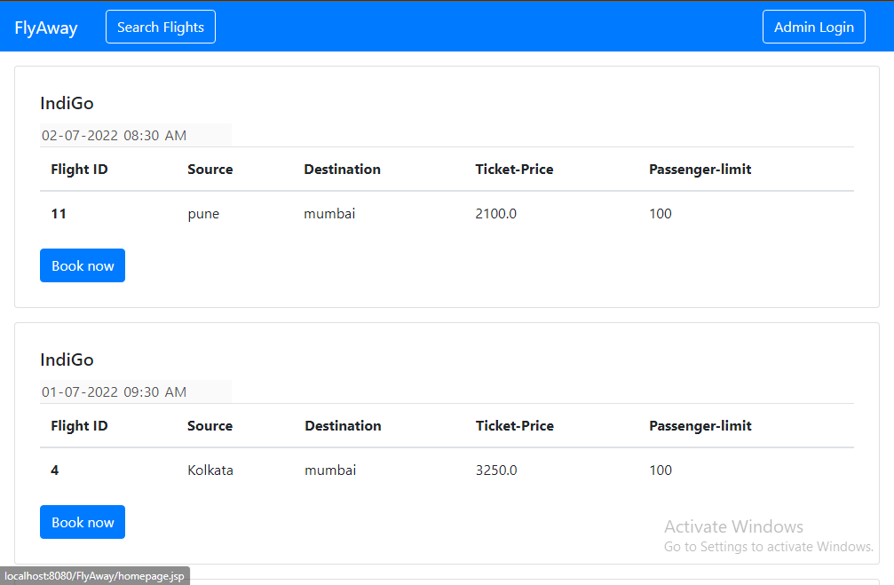This screenshot has width=894, height=585.
Task: Select the 01-07-2022 09:30 AM date field
Action: (x=136, y=391)
